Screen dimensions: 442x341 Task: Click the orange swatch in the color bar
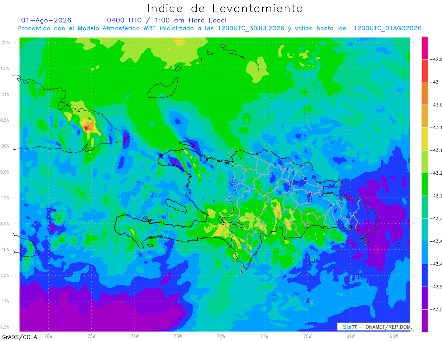[x=425, y=93]
